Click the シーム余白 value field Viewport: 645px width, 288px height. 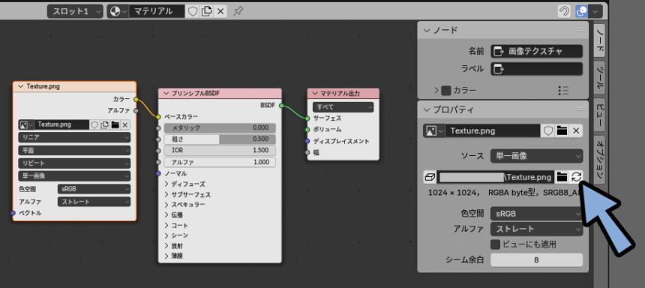point(536,260)
